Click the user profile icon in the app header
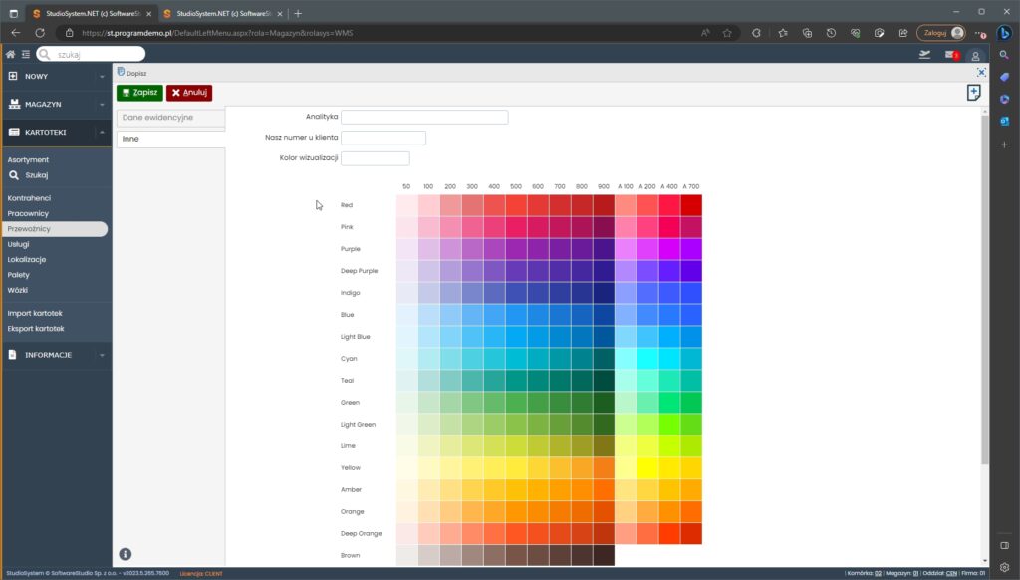The height and width of the screenshot is (580, 1020). 975,54
